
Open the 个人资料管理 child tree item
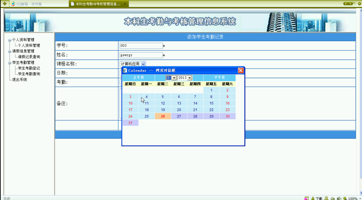pyautogui.click(x=29, y=46)
